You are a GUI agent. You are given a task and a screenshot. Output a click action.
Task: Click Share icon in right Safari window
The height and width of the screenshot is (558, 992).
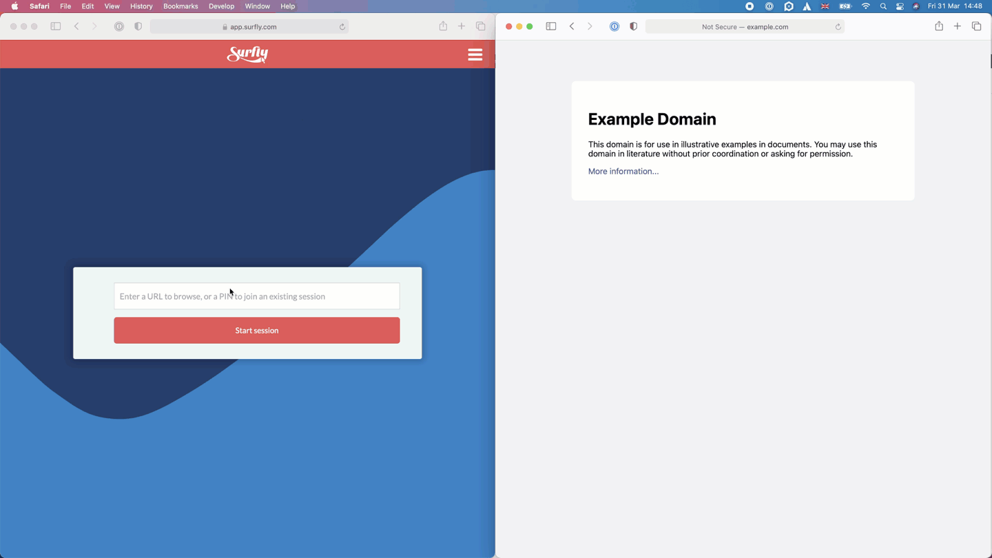point(938,26)
